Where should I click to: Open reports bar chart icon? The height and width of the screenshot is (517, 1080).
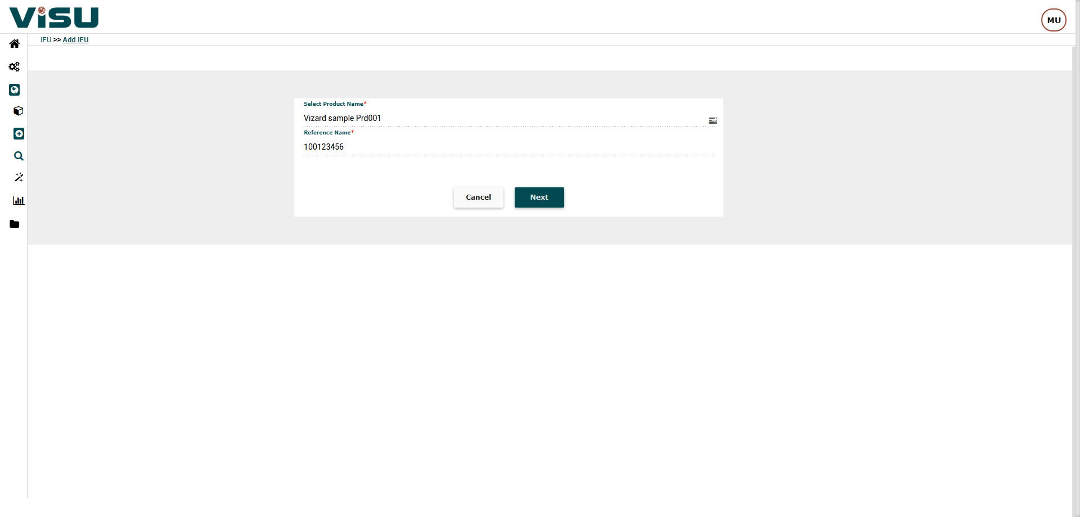[19, 201]
